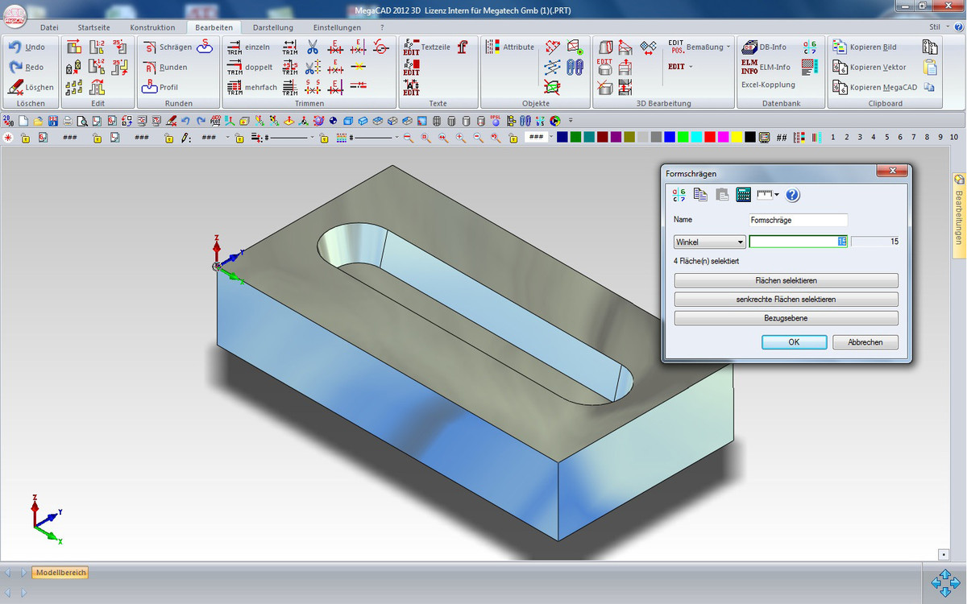Toggle the red snap star icon
Screen dimensions: 967x604
[x=8, y=139]
